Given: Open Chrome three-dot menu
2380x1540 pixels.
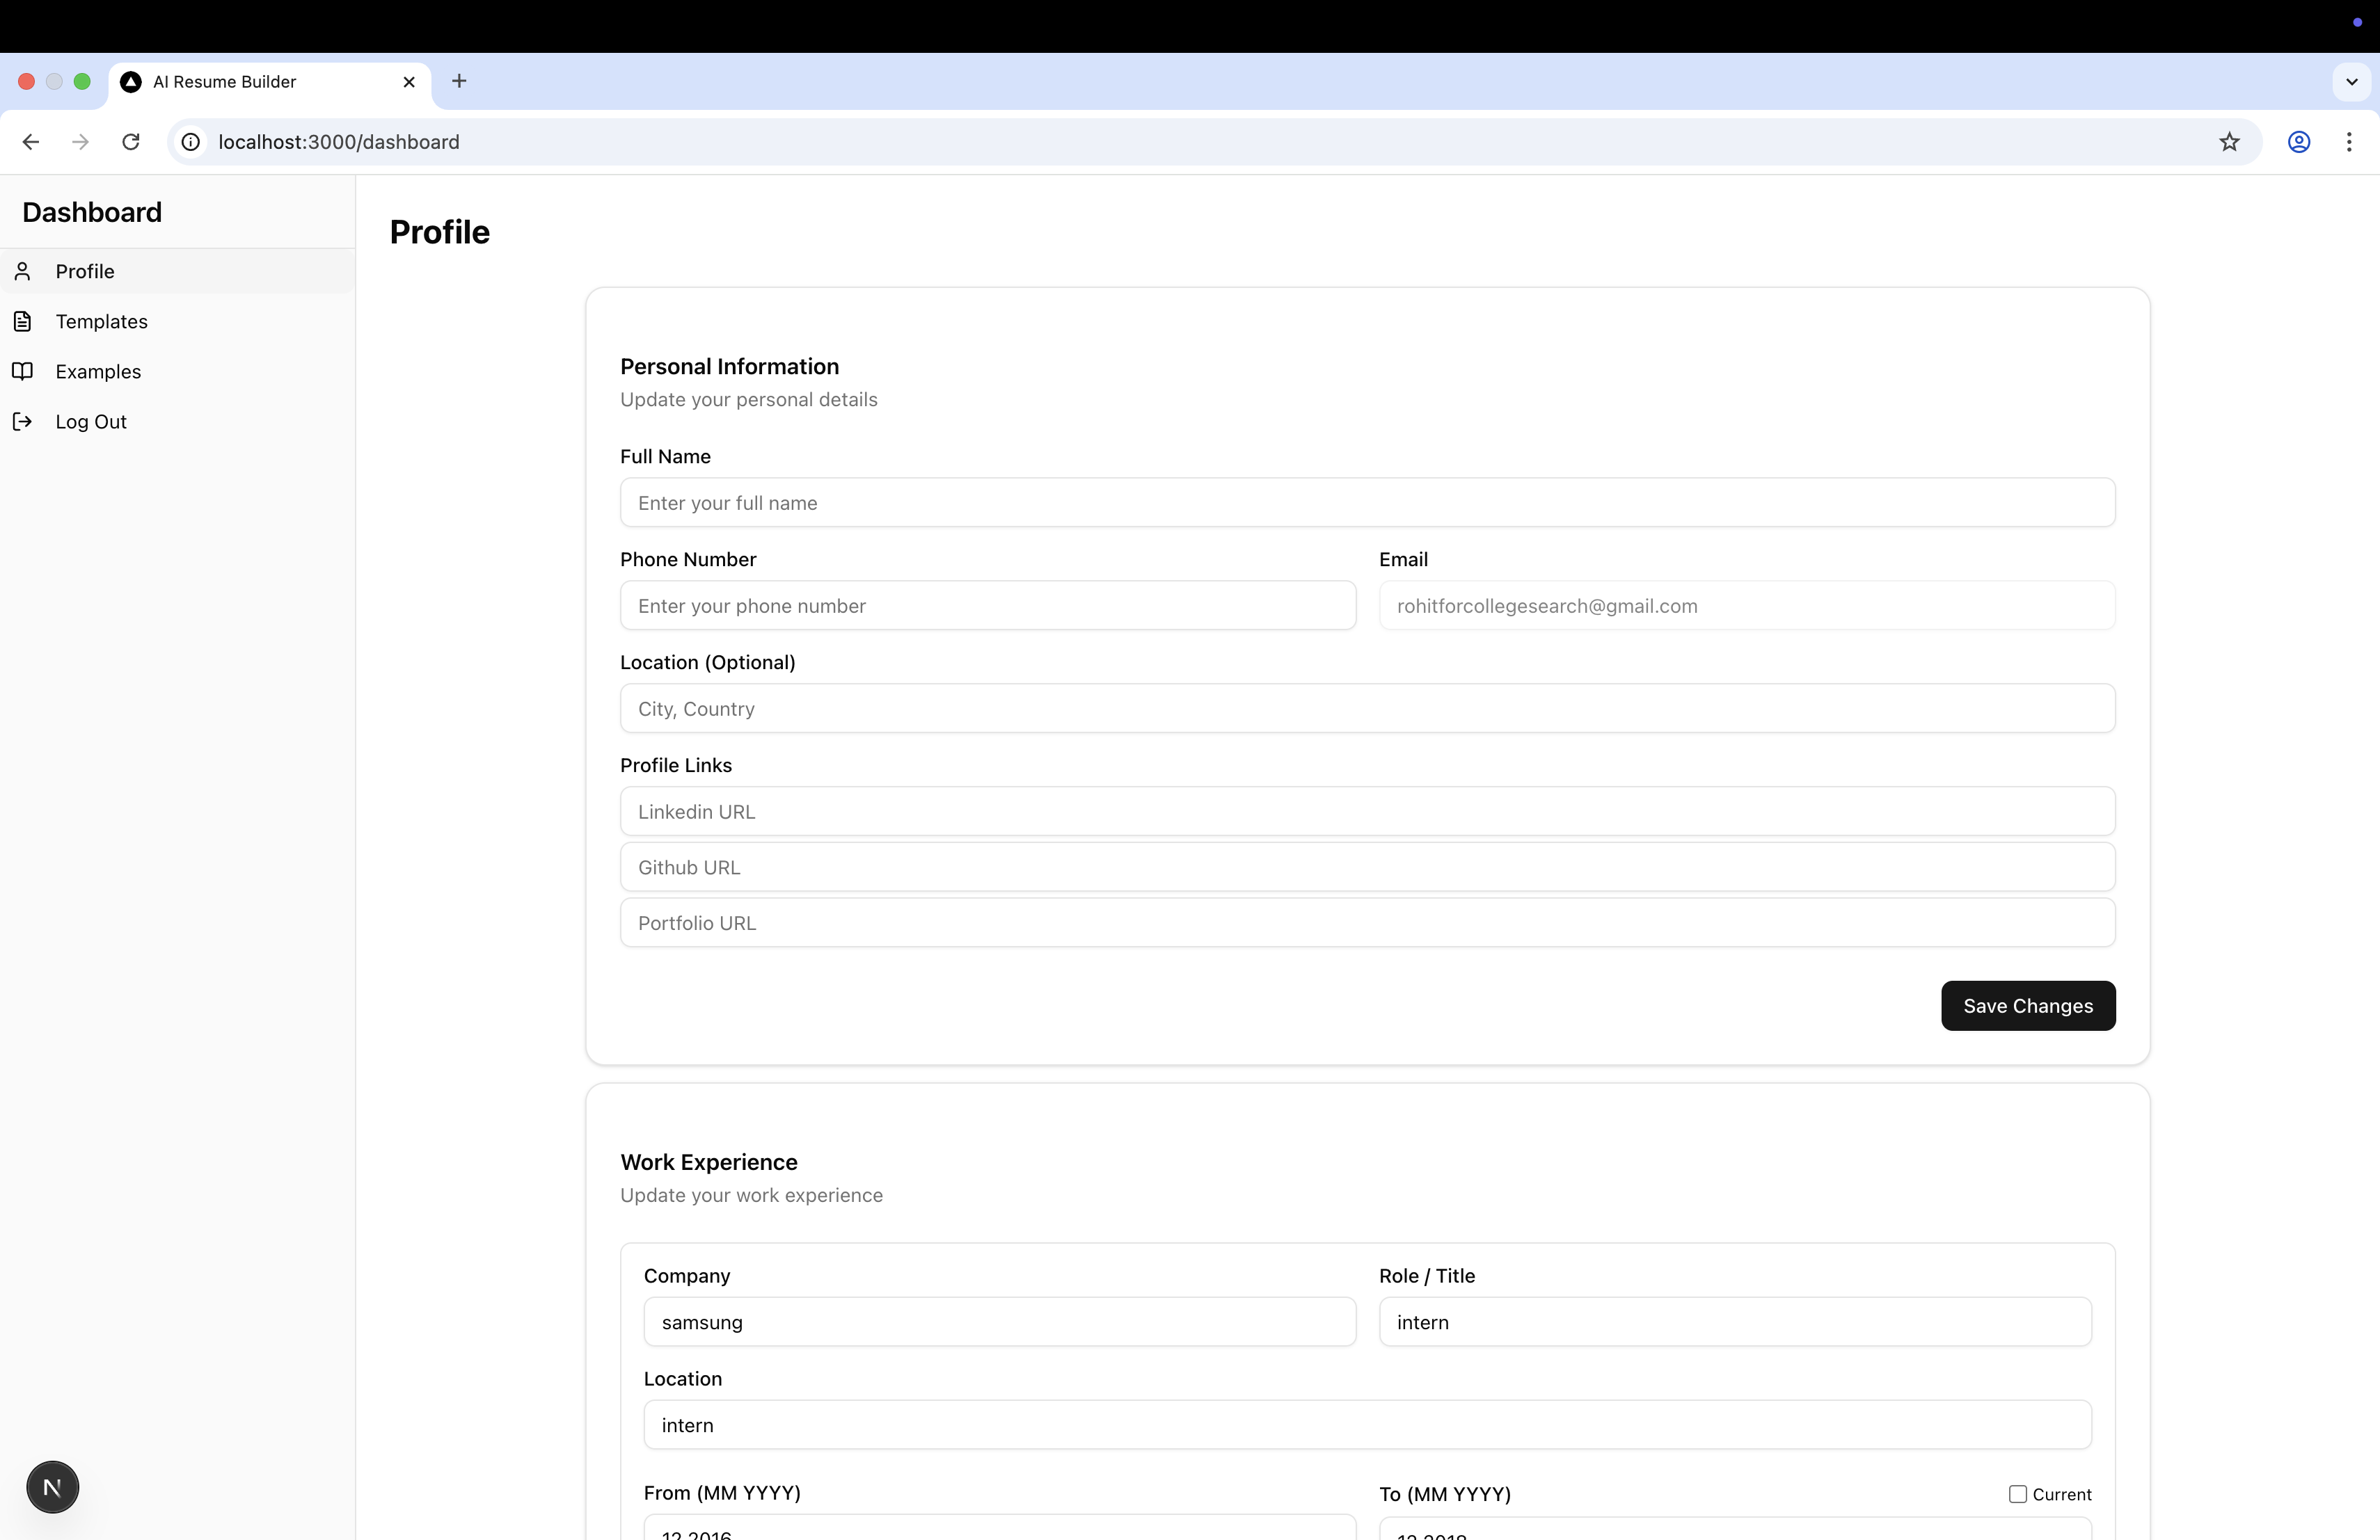Looking at the screenshot, I should click(2348, 142).
